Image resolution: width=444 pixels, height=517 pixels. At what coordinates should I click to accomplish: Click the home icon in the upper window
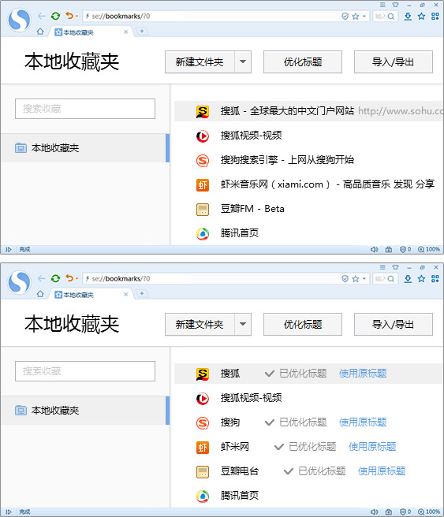(40, 32)
